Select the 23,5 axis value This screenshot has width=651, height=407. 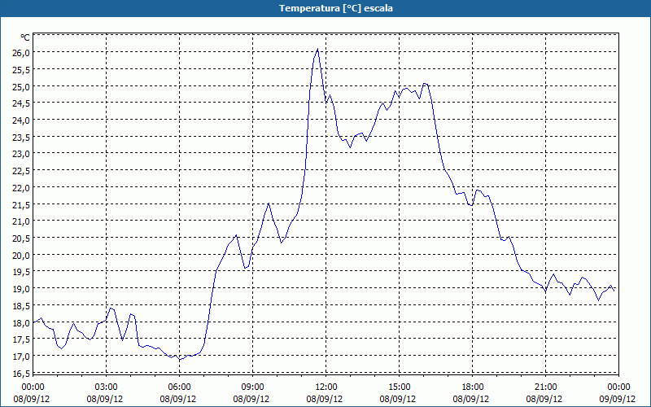pyautogui.click(x=21, y=137)
